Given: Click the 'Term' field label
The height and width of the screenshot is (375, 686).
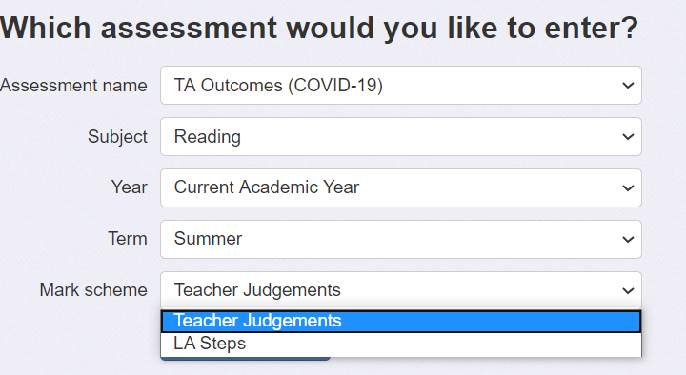Looking at the screenshot, I should click(128, 239).
